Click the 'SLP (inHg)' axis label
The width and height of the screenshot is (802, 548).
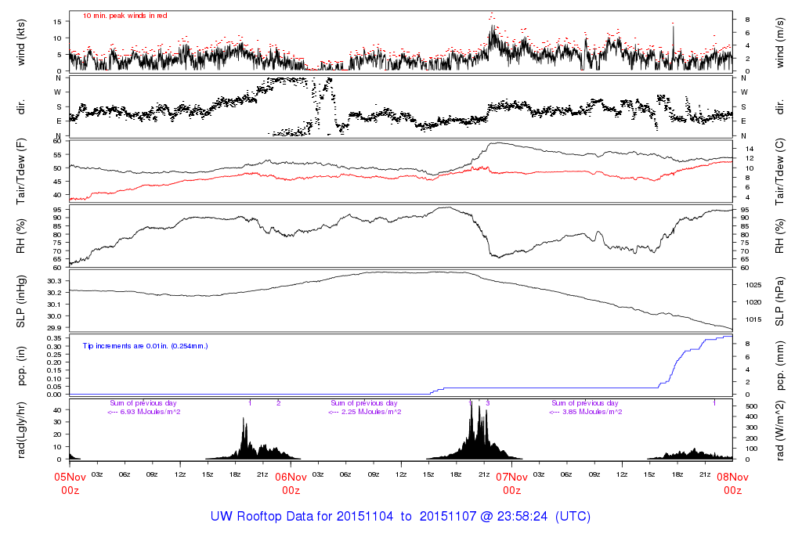21,301
